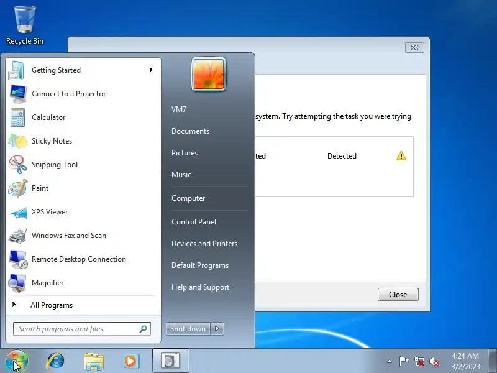Click the Paint text label
Viewport: 497px width, 373px height.
click(40, 188)
